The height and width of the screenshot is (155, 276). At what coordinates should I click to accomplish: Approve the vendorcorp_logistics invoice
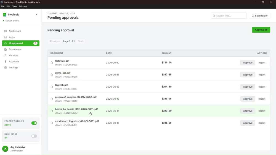pyautogui.click(x=248, y=123)
